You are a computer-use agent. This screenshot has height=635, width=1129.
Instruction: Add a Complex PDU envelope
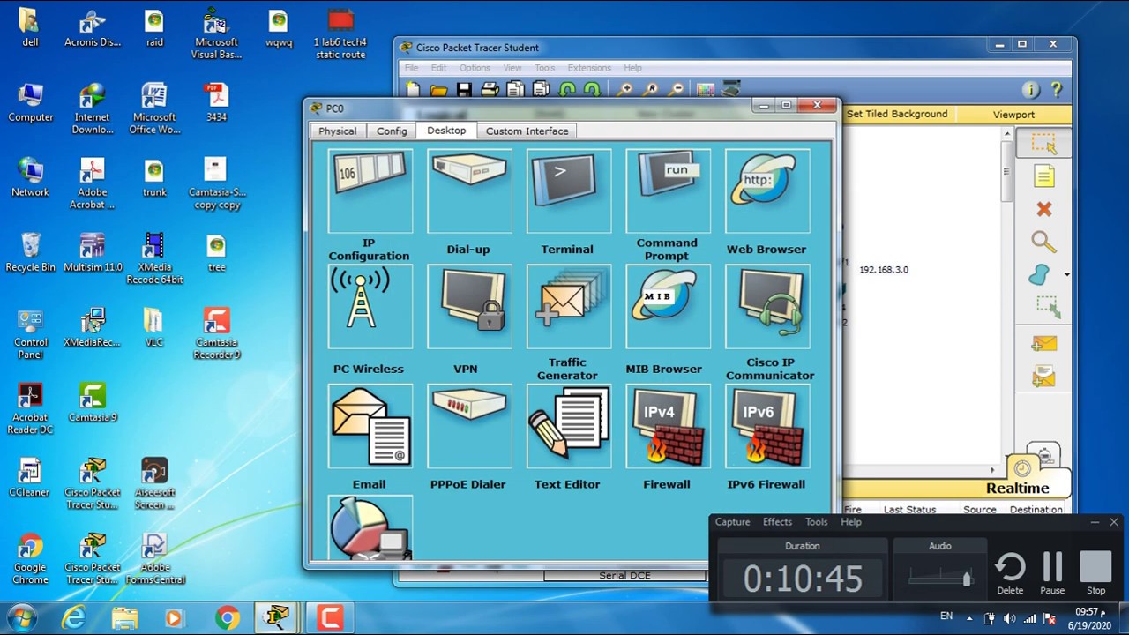tap(1044, 377)
